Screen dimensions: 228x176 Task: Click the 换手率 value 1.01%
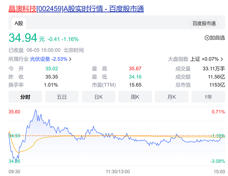51,85
